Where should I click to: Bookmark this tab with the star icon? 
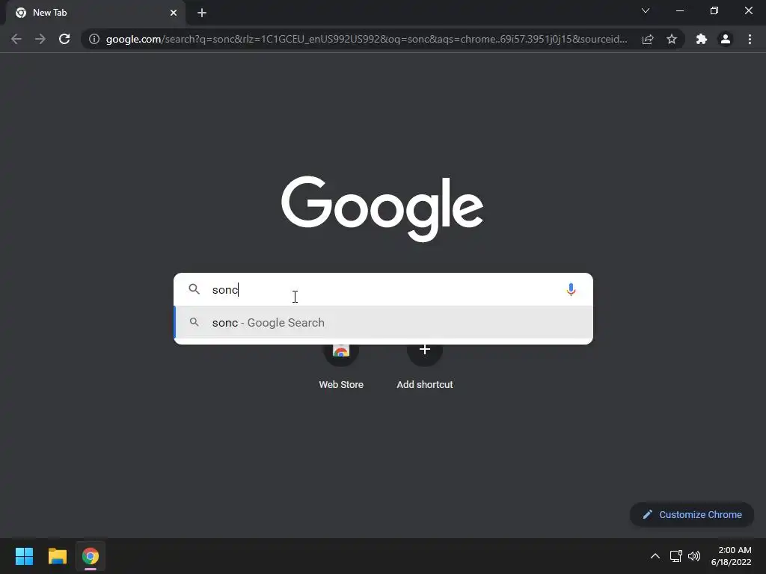672,39
